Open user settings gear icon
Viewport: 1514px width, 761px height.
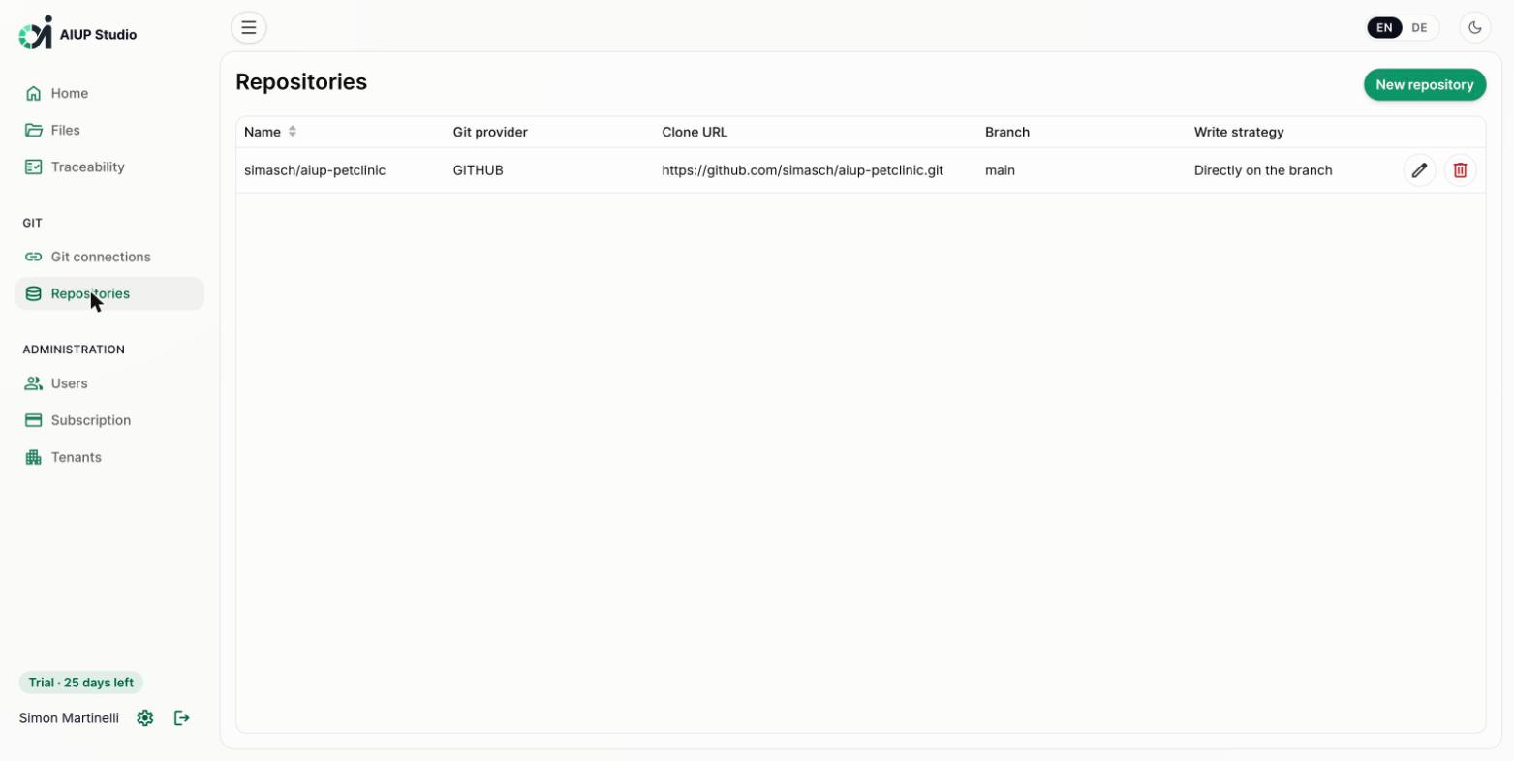(145, 718)
